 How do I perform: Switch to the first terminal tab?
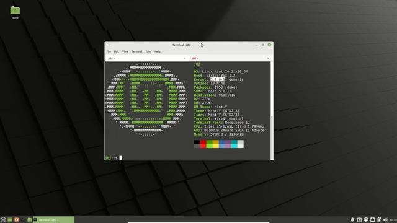click(146, 58)
